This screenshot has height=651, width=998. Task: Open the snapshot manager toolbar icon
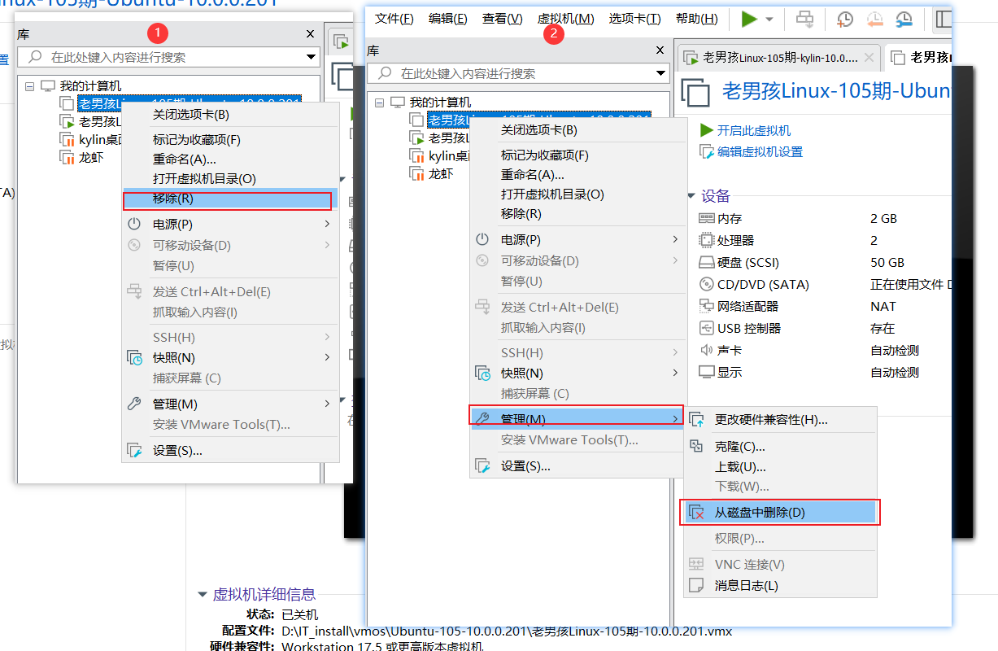[904, 19]
